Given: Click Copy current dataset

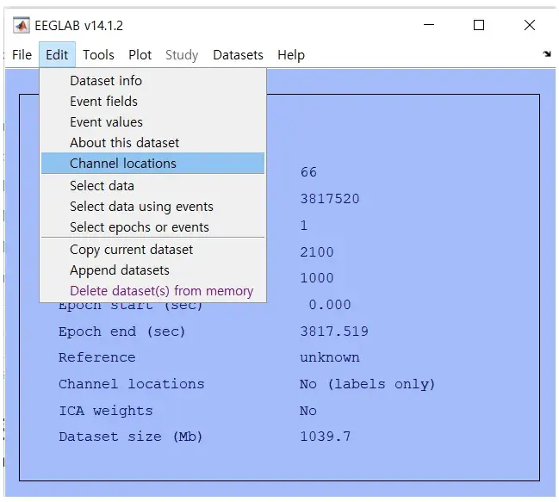Looking at the screenshot, I should [x=131, y=250].
